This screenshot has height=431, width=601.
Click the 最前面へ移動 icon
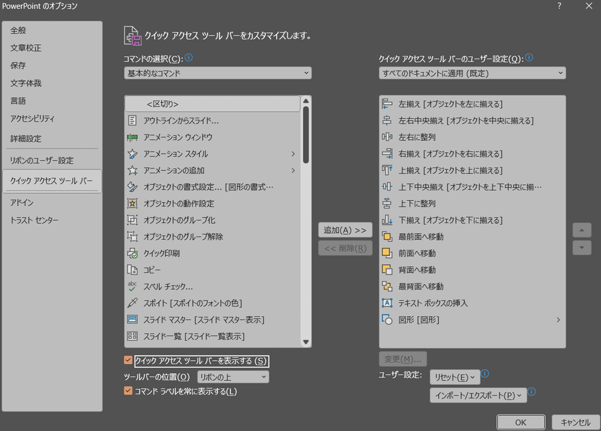tap(387, 237)
